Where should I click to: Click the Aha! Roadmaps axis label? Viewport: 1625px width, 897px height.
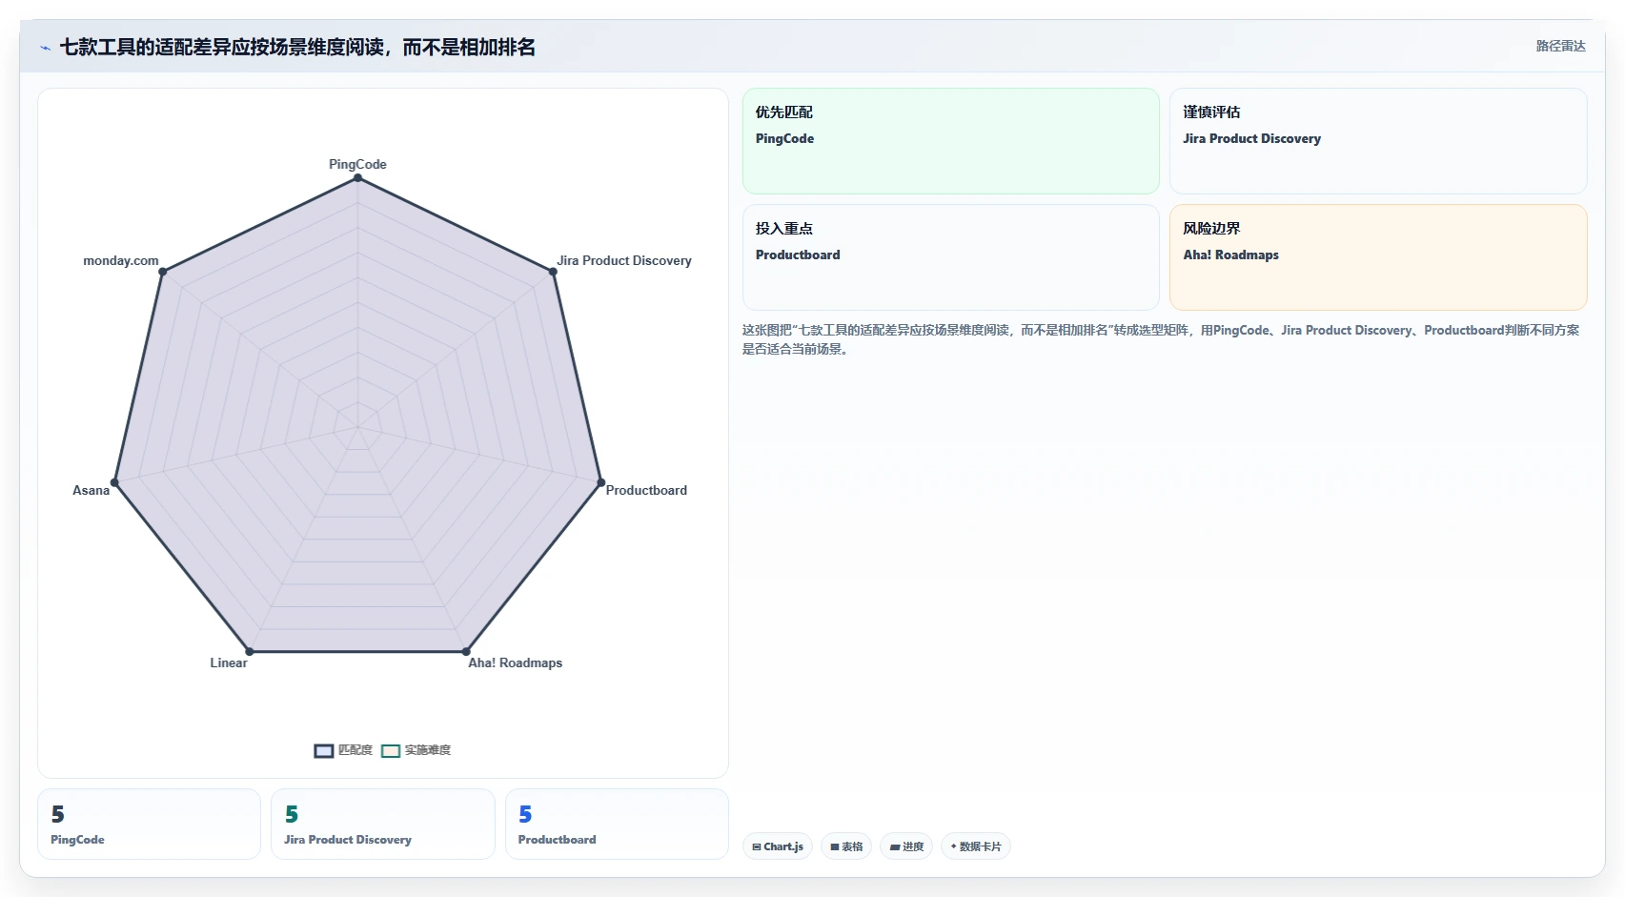point(515,663)
